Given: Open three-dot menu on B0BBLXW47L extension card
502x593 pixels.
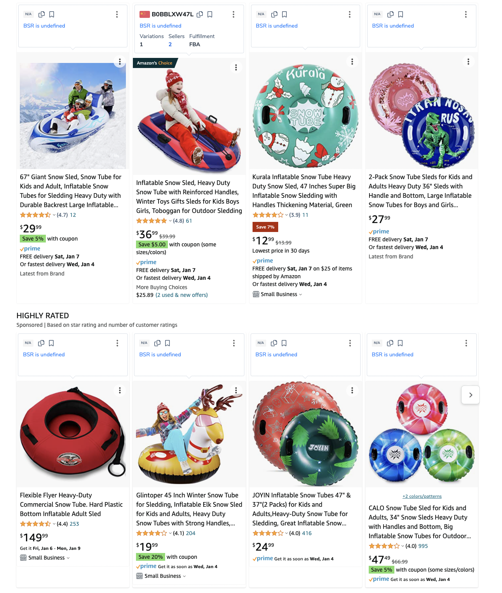Looking at the screenshot, I should [x=234, y=14].
